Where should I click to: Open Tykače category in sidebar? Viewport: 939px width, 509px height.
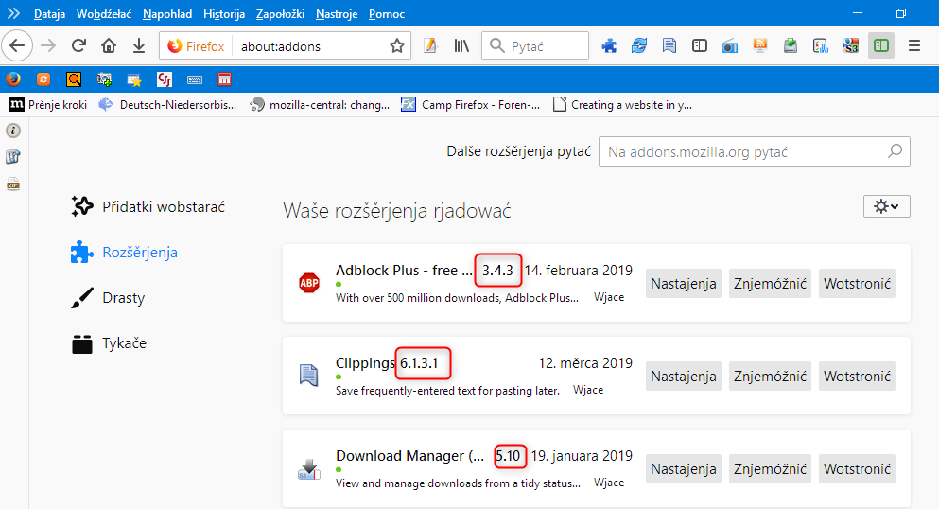[x=124, y=343]
